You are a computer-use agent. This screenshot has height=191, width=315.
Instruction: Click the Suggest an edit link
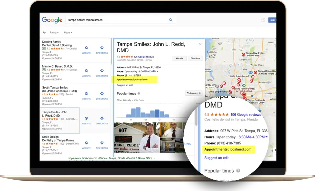tap(125, 85)
